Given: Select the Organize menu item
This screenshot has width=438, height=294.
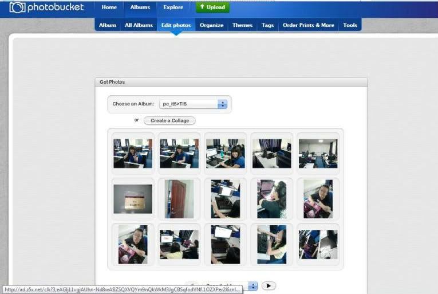Looking at the screenshot, I should (211, 25).
